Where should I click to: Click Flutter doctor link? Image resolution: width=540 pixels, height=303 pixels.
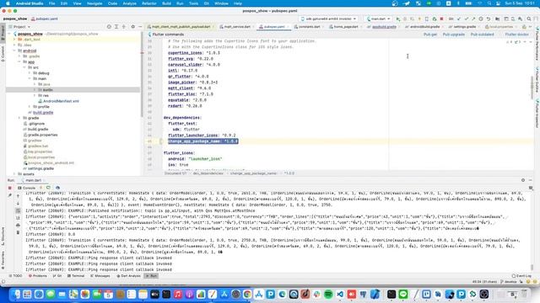click(516, 35)
